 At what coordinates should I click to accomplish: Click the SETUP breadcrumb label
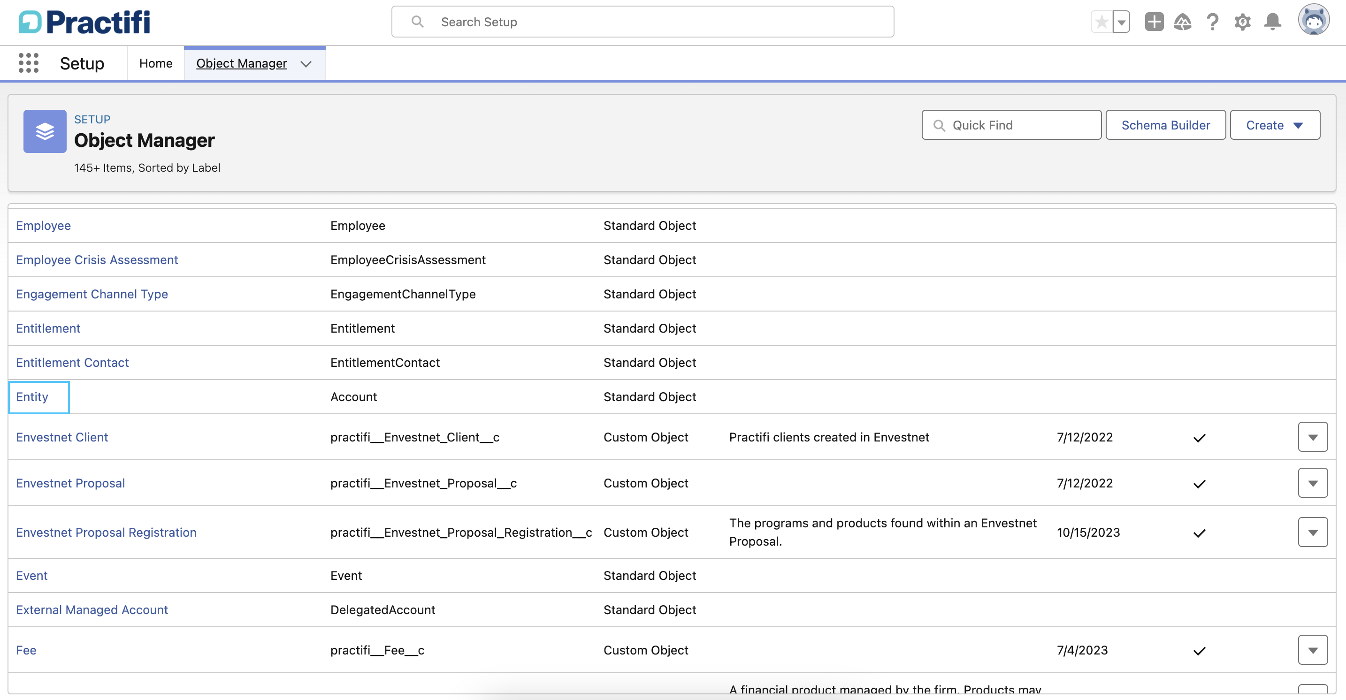coord(92,119)
